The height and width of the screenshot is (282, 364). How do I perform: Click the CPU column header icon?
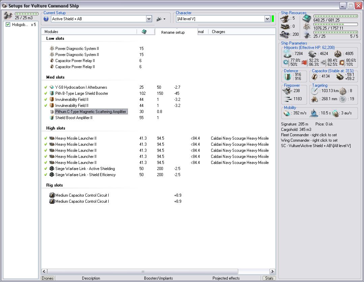coord(144,32)
